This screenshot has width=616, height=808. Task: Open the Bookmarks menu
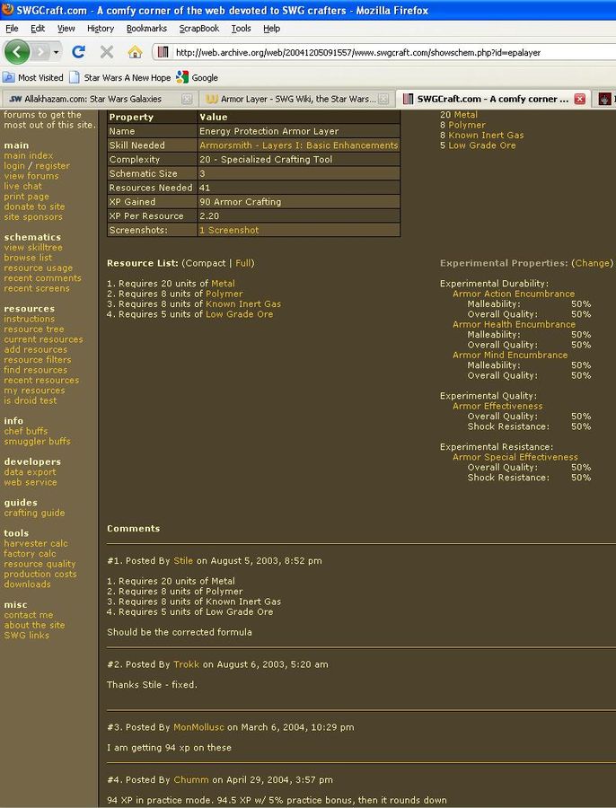click(146, 29)
